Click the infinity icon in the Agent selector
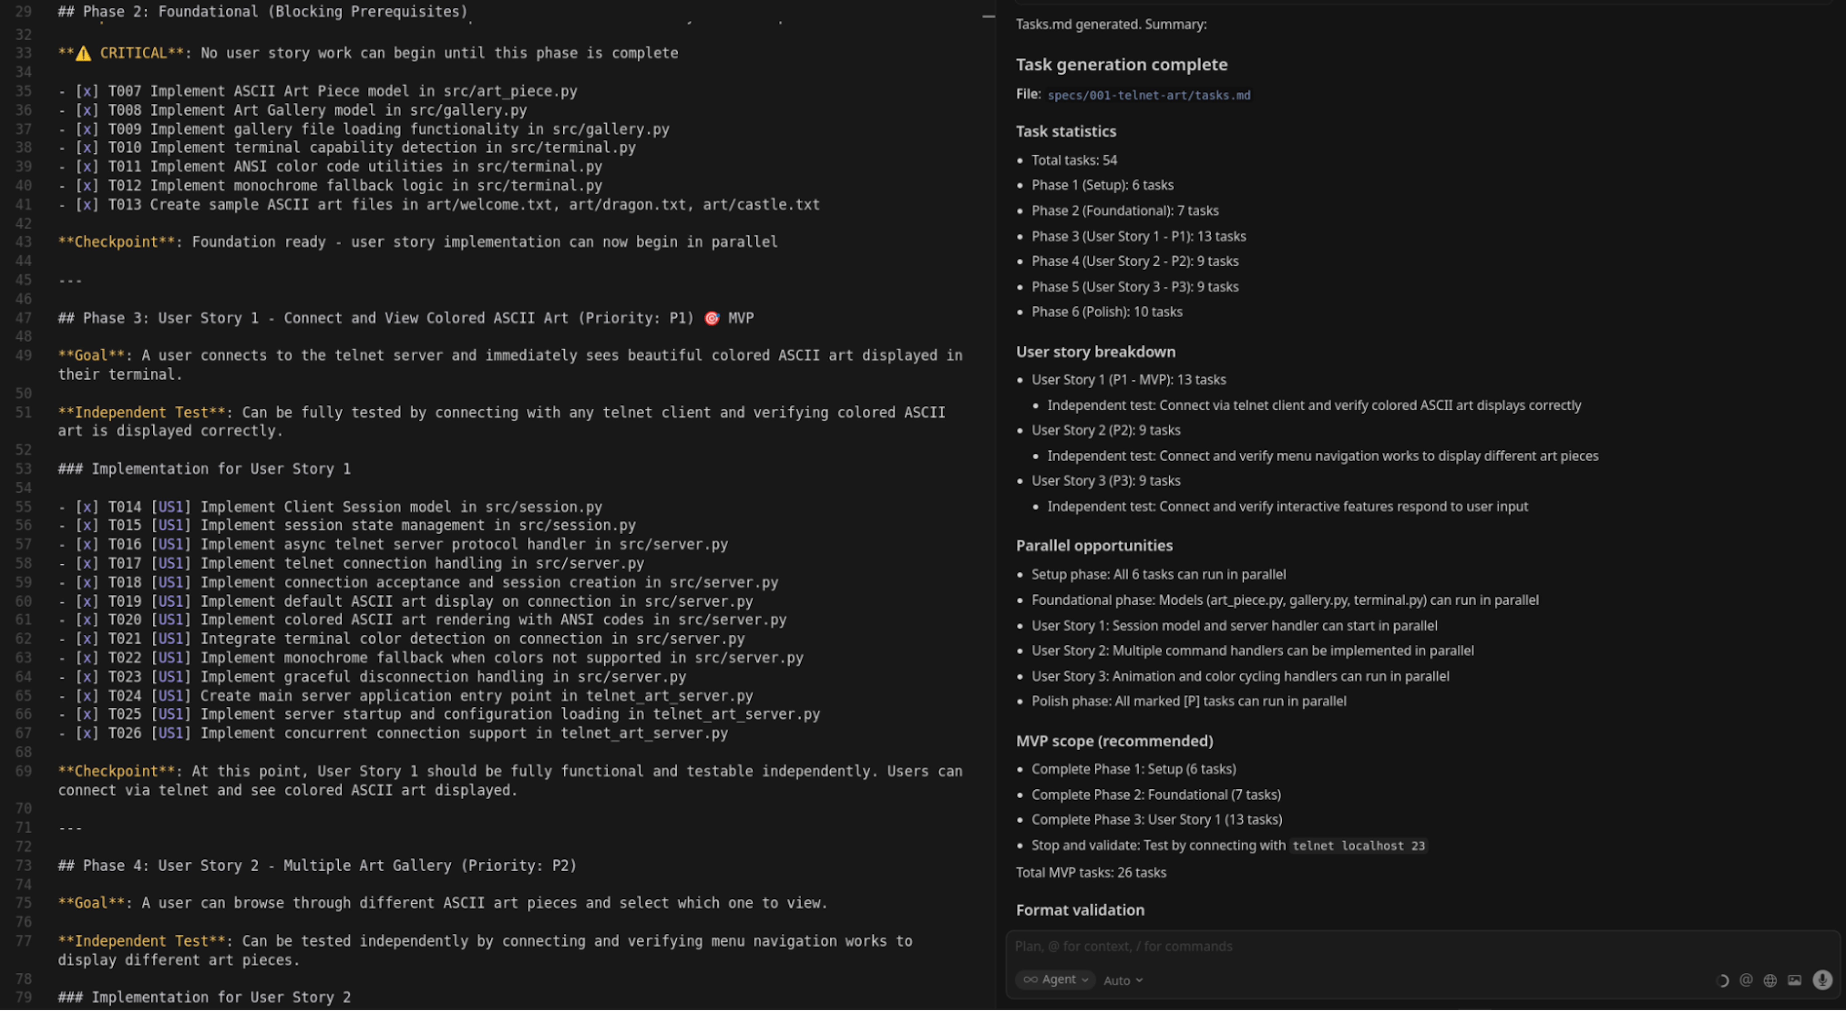1846x1011 pixels. coord(1031,980)
